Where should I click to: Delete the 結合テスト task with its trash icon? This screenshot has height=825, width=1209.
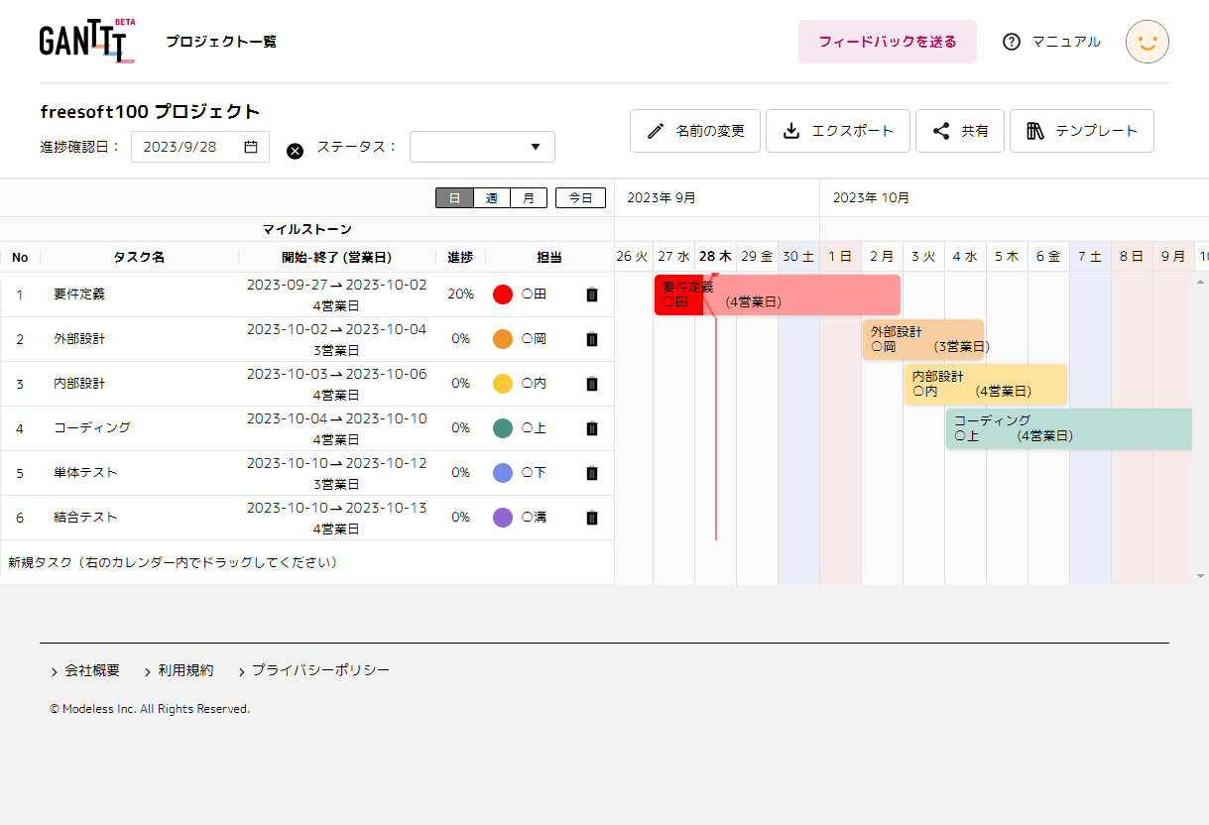[x=591, y=517]
